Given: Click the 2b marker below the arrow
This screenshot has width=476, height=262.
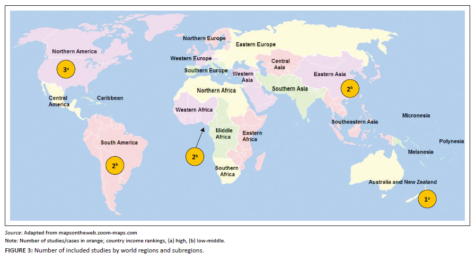Looking at the screenshot, I should [195, 157].
